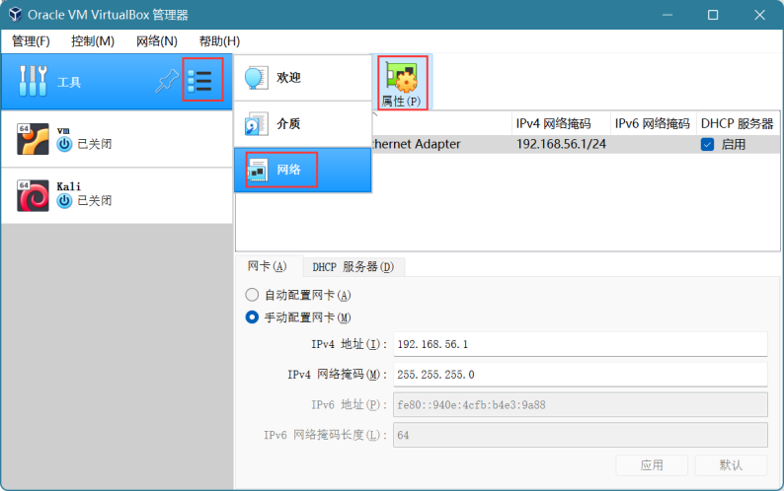
Task: Click the 默认 default button
Action: [x=731, y=465]
